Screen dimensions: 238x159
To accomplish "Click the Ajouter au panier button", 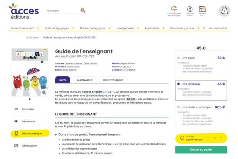I will [x=201, y=149].
